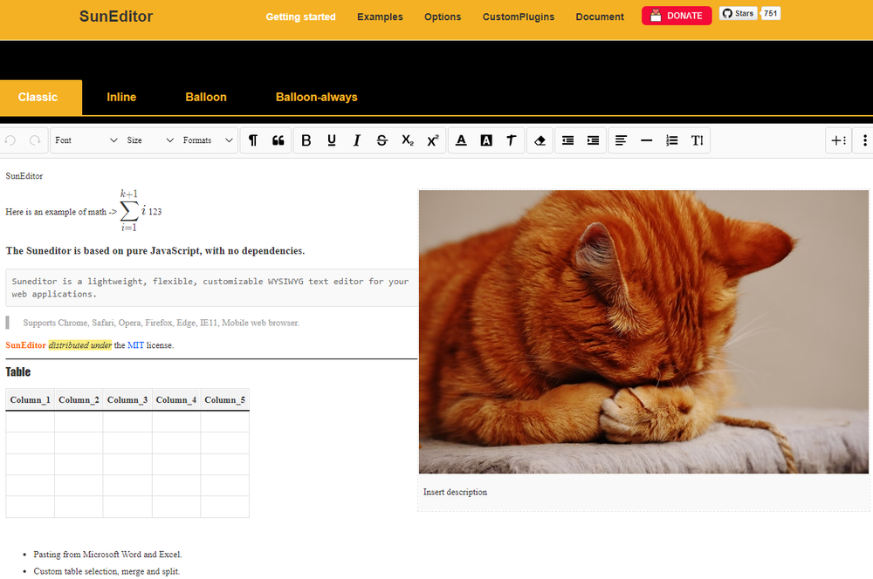Select the sleeping orange cat image
The height and width of the screenshot is (579, 873).
point(643,331)
